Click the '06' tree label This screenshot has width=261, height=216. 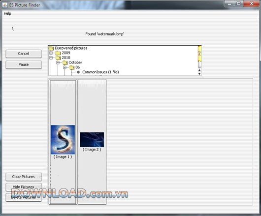78,67
